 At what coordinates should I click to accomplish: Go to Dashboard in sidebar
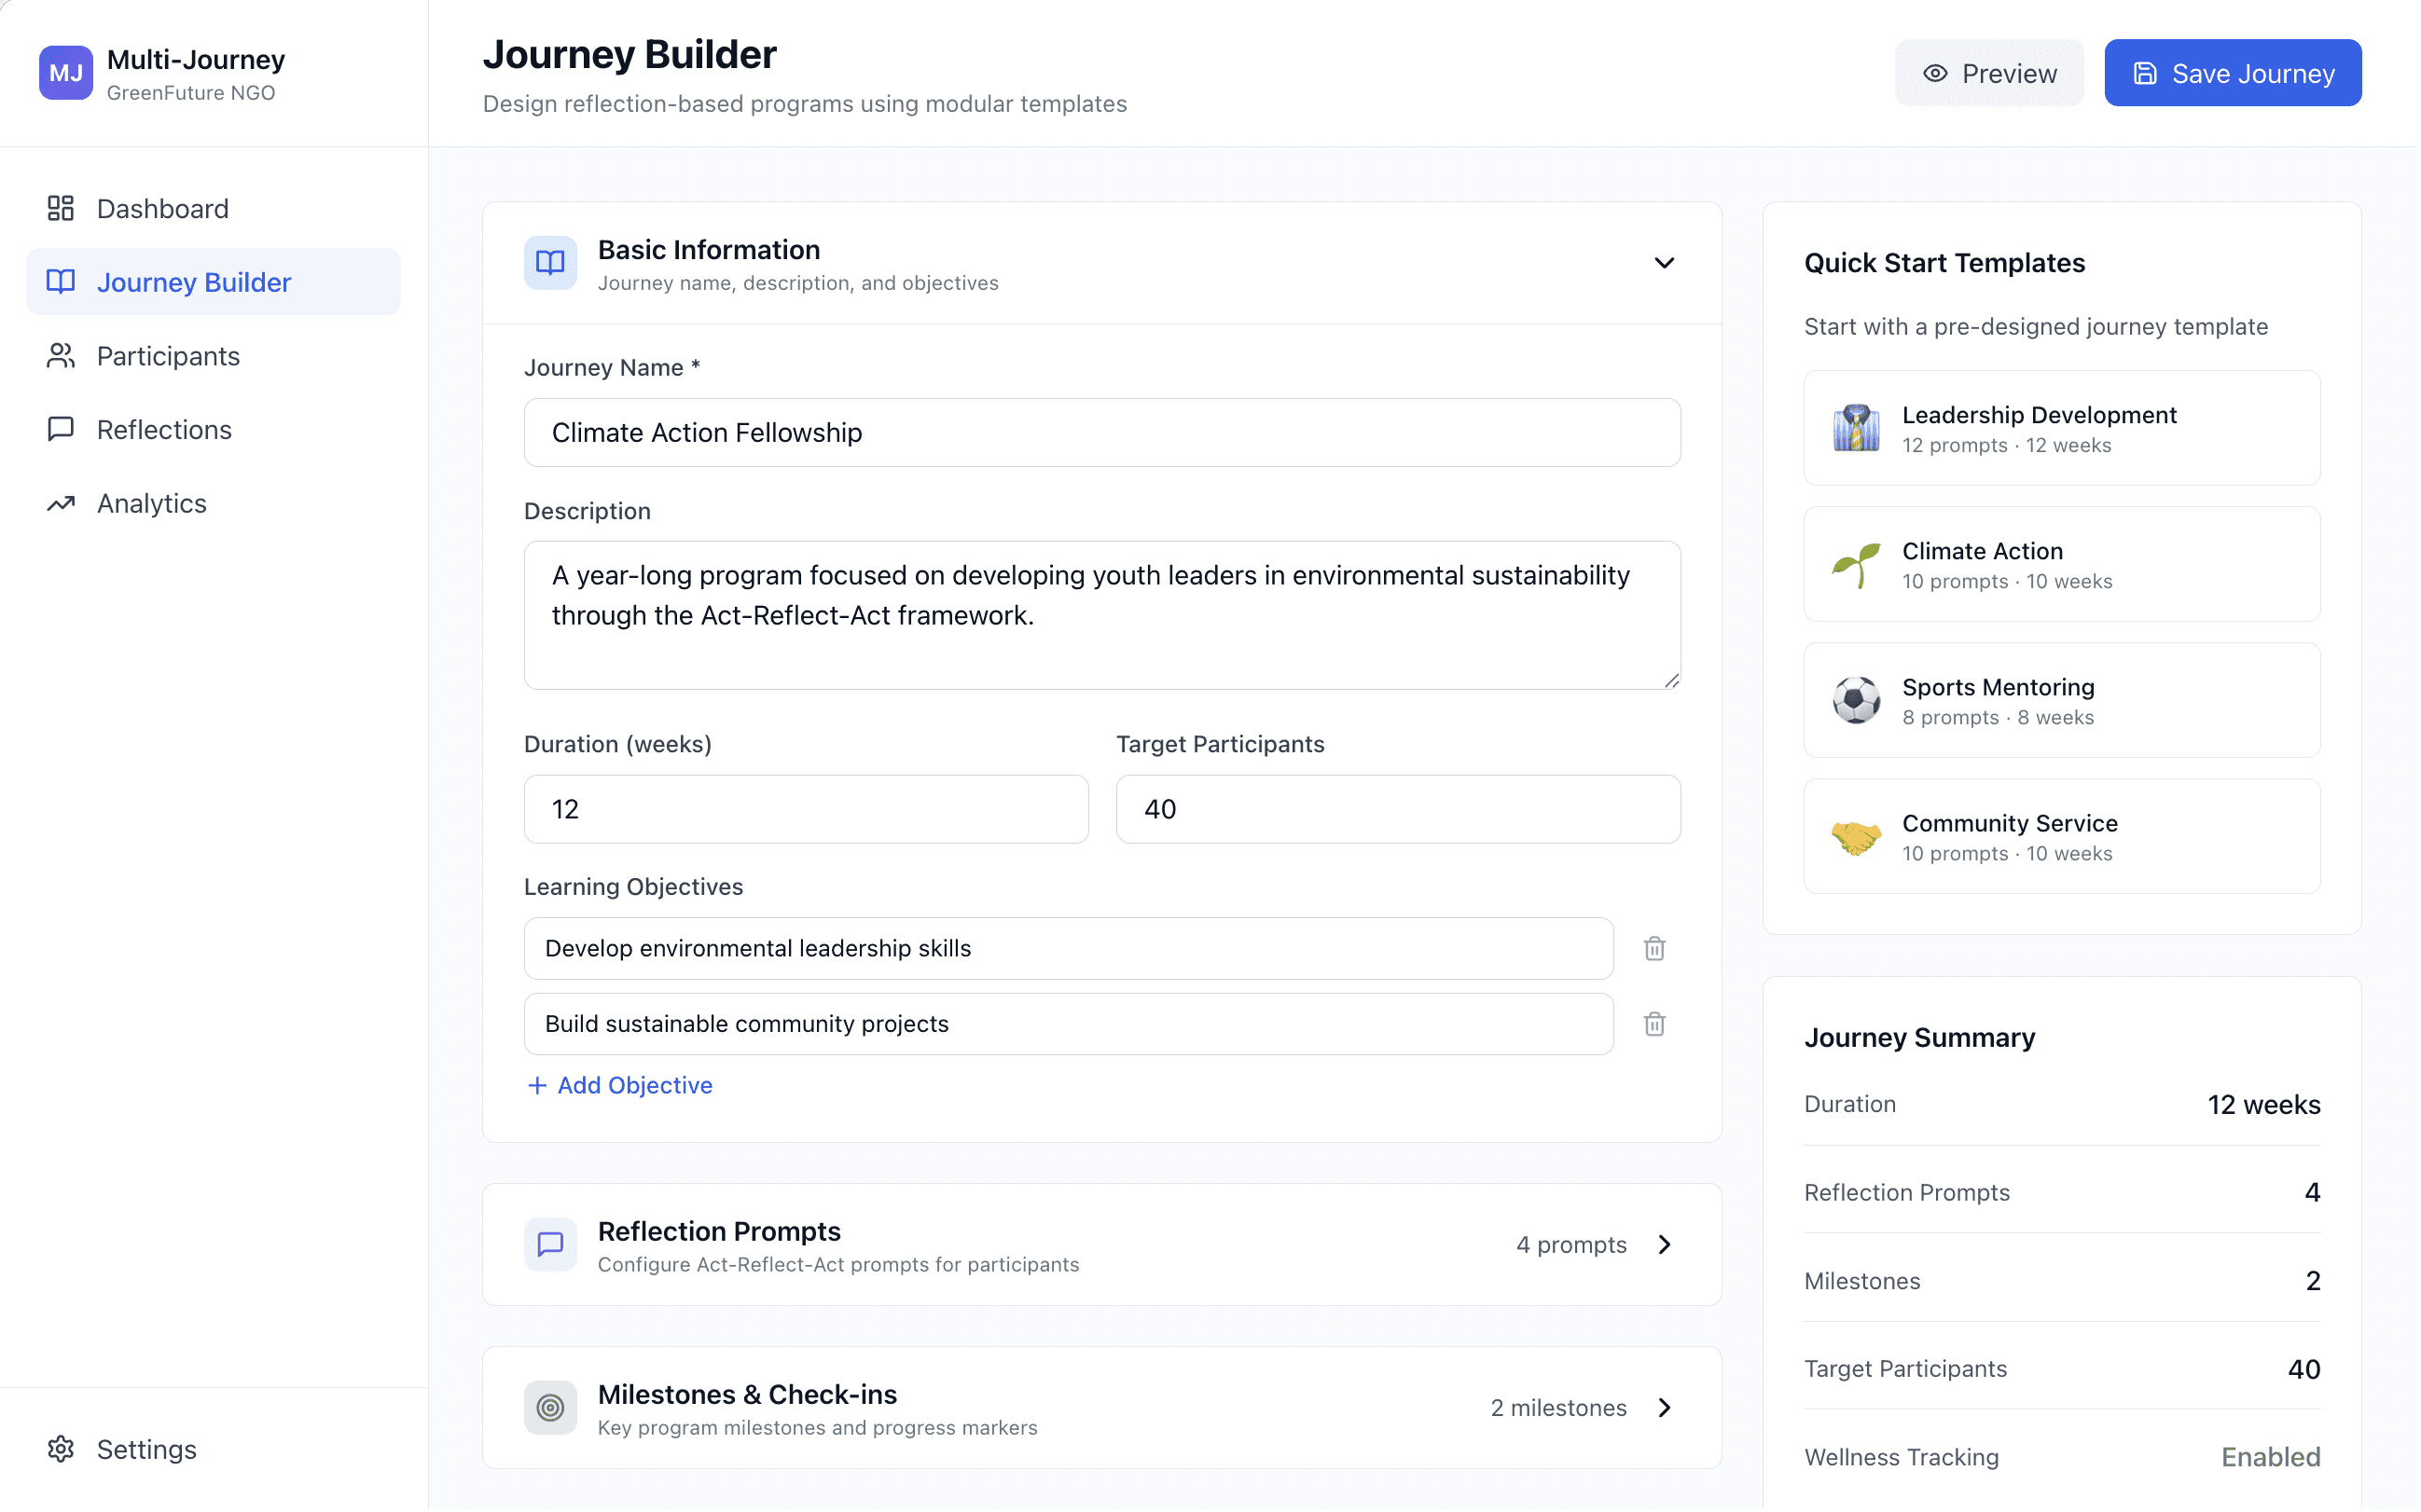[x=162, y=209]
